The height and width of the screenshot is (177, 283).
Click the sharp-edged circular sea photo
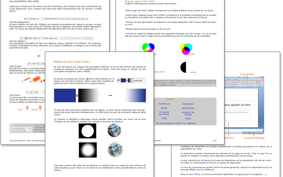click(x=114, y=130)
